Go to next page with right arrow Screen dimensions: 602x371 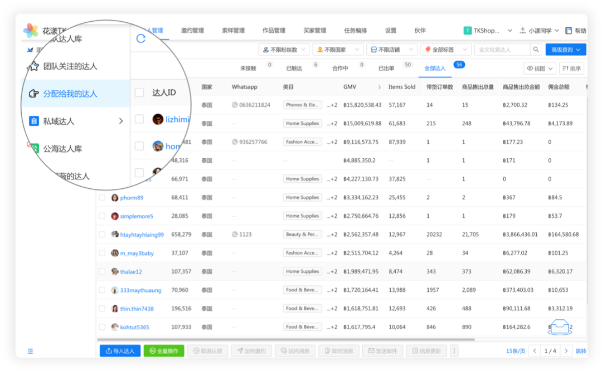[566, 351]
